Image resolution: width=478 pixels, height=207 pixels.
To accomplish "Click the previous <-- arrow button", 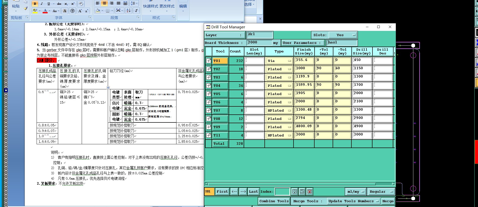I will 234,191.
